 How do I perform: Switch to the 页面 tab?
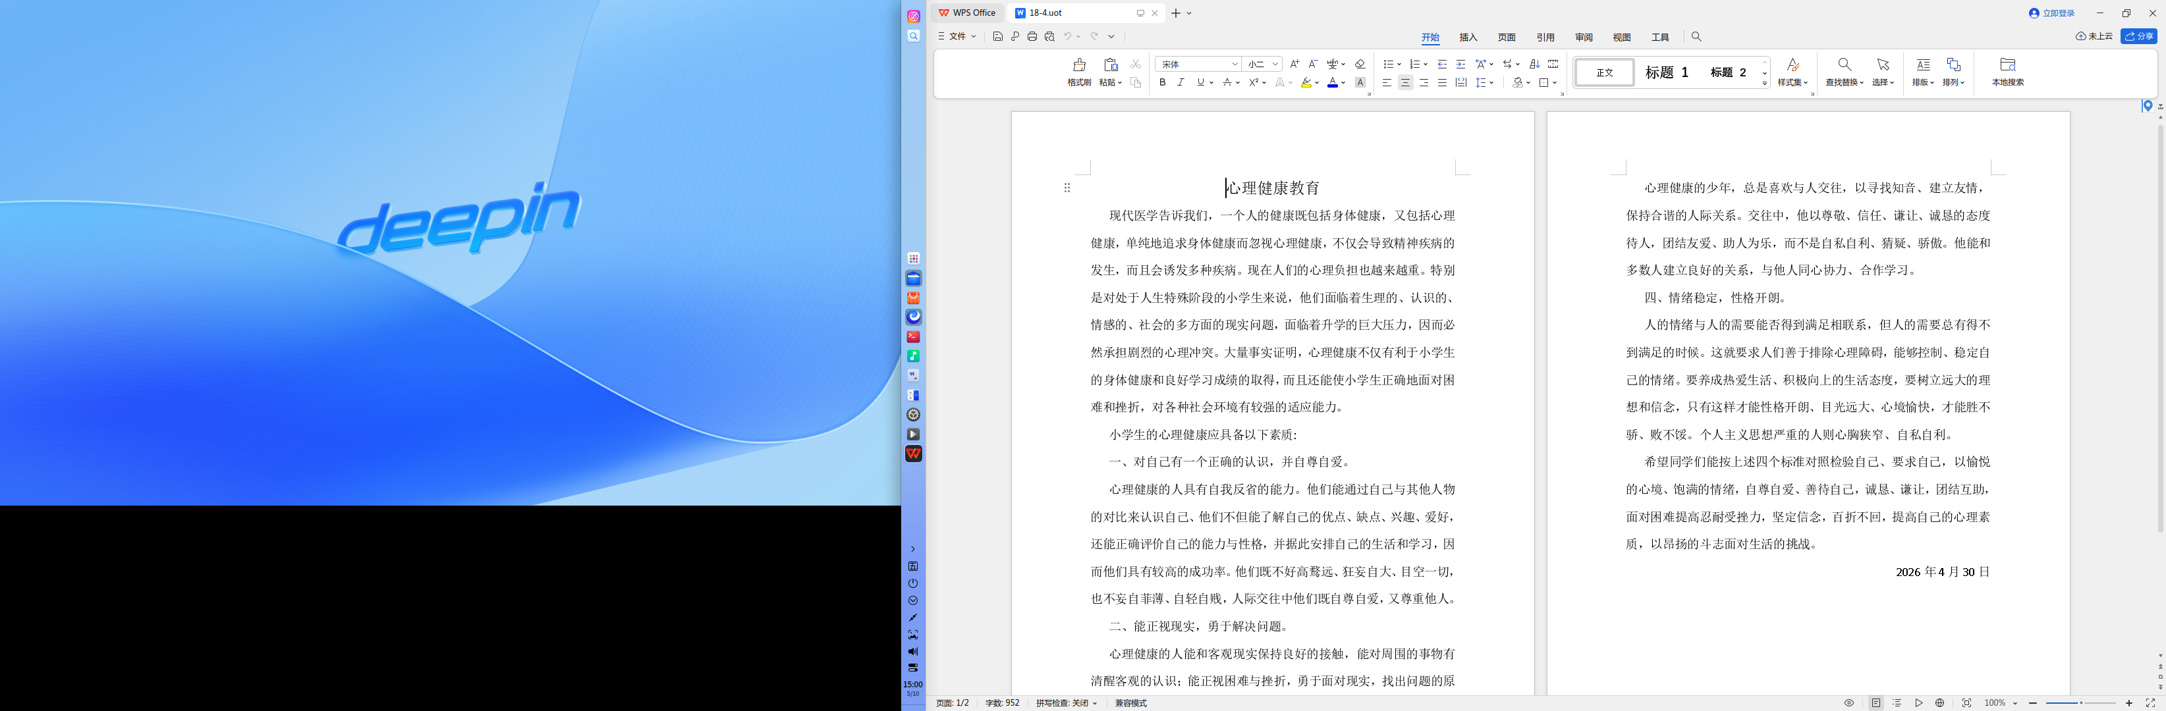coord(1507,37)
